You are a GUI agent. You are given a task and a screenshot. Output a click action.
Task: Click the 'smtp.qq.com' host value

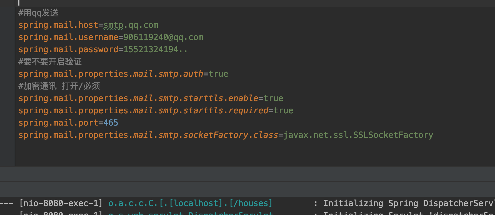pos(131,25)
